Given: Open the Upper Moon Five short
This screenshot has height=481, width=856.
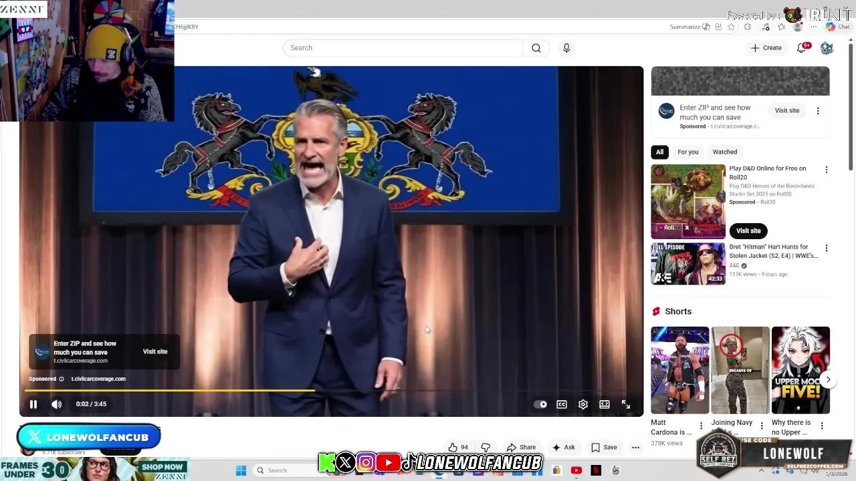Looking at the screenshot, I should click(x=800, y=370).
